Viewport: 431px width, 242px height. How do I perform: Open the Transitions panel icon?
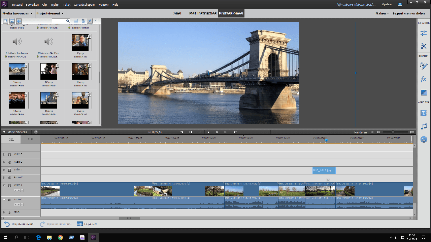click(x=424, y=92)
